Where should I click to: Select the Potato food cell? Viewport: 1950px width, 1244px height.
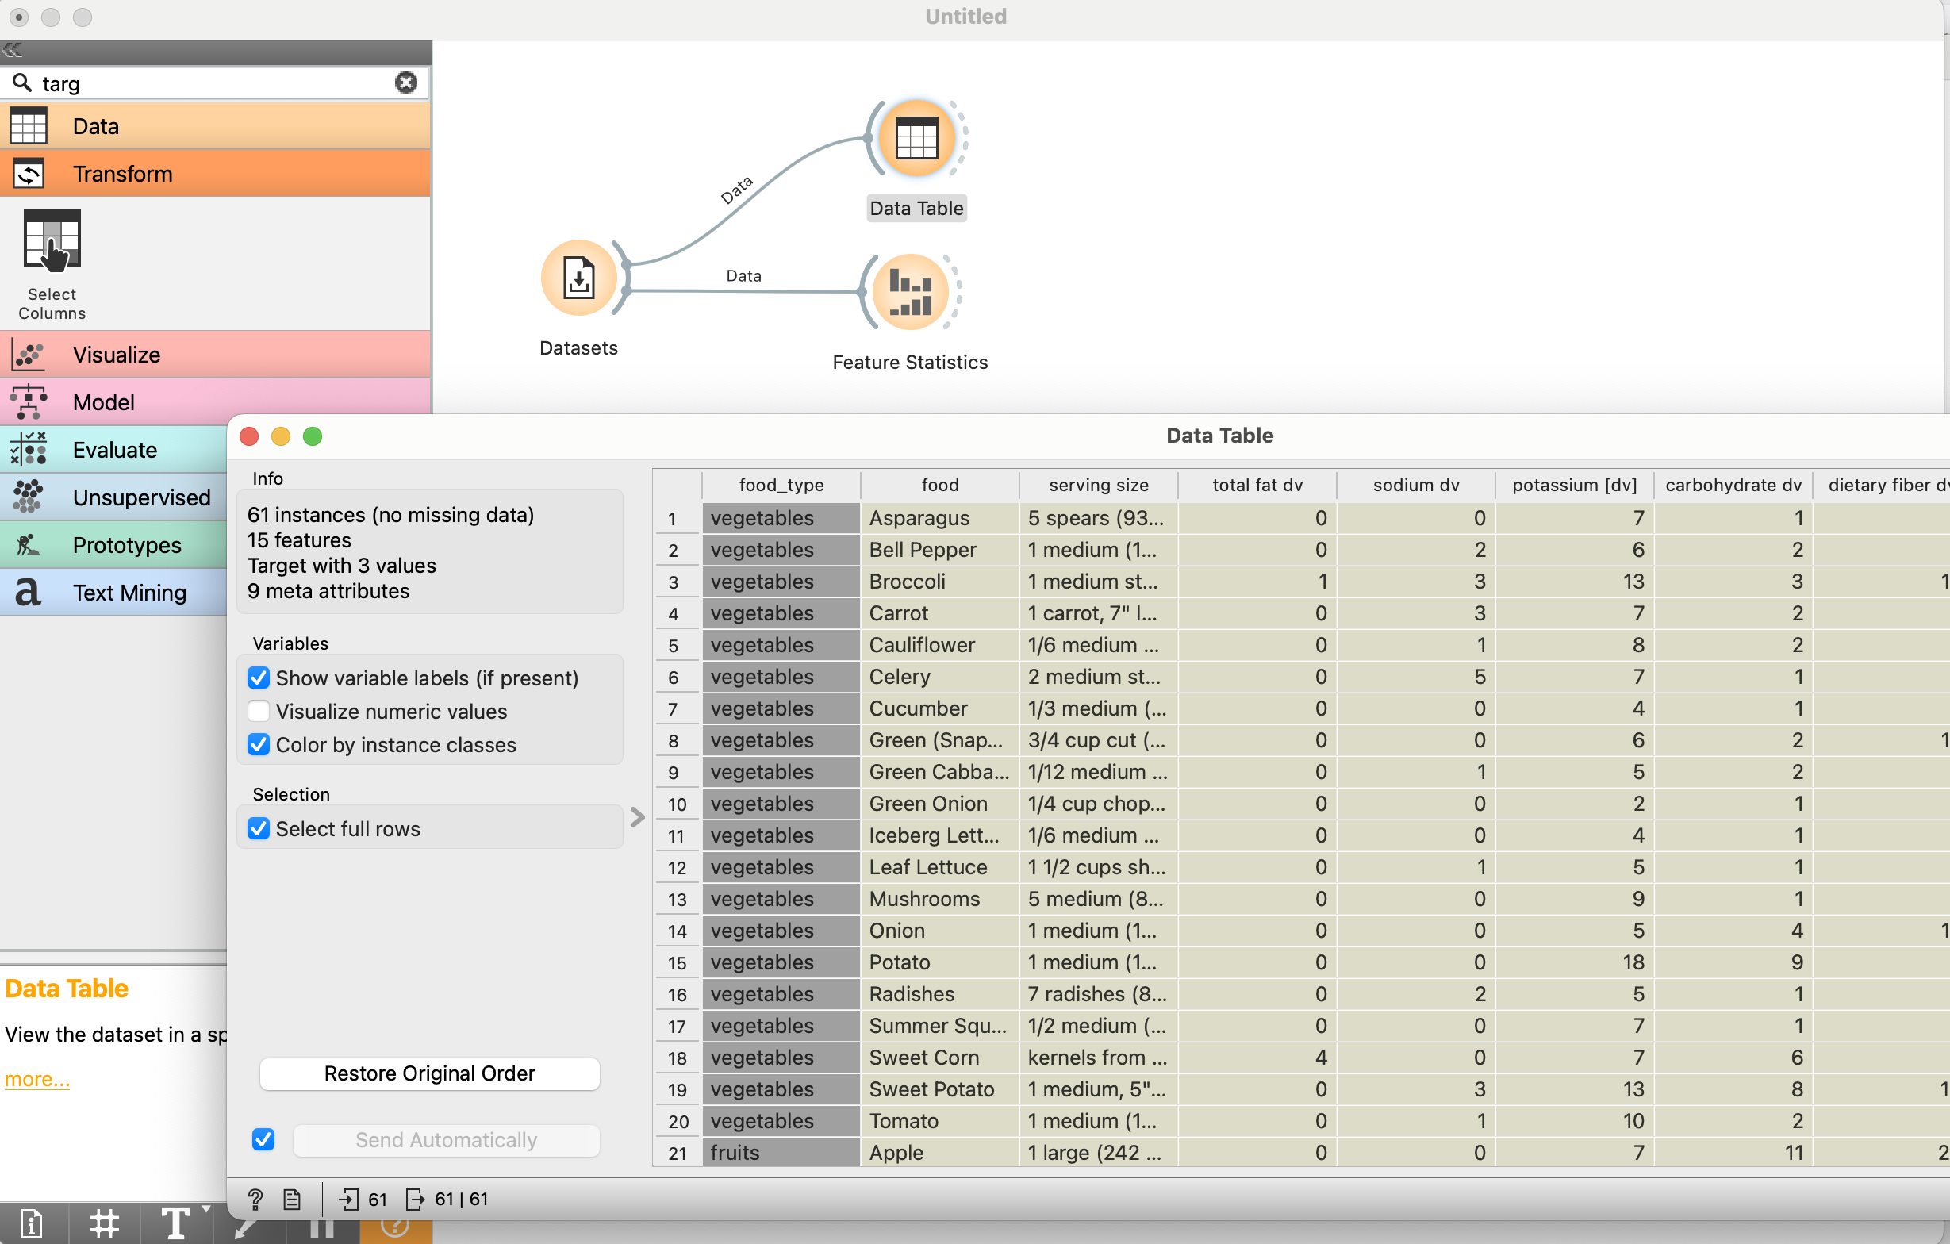[939, 962]
